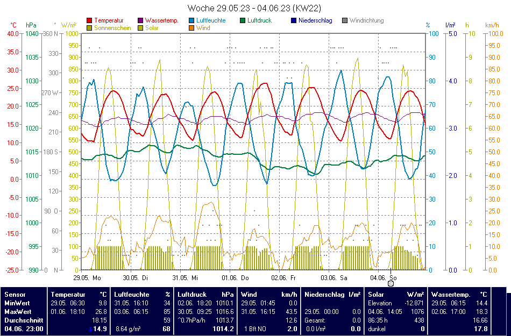511x336 pixels.
Task: Click the minimum temperature value 9.8
Action: tap(102, 303)
